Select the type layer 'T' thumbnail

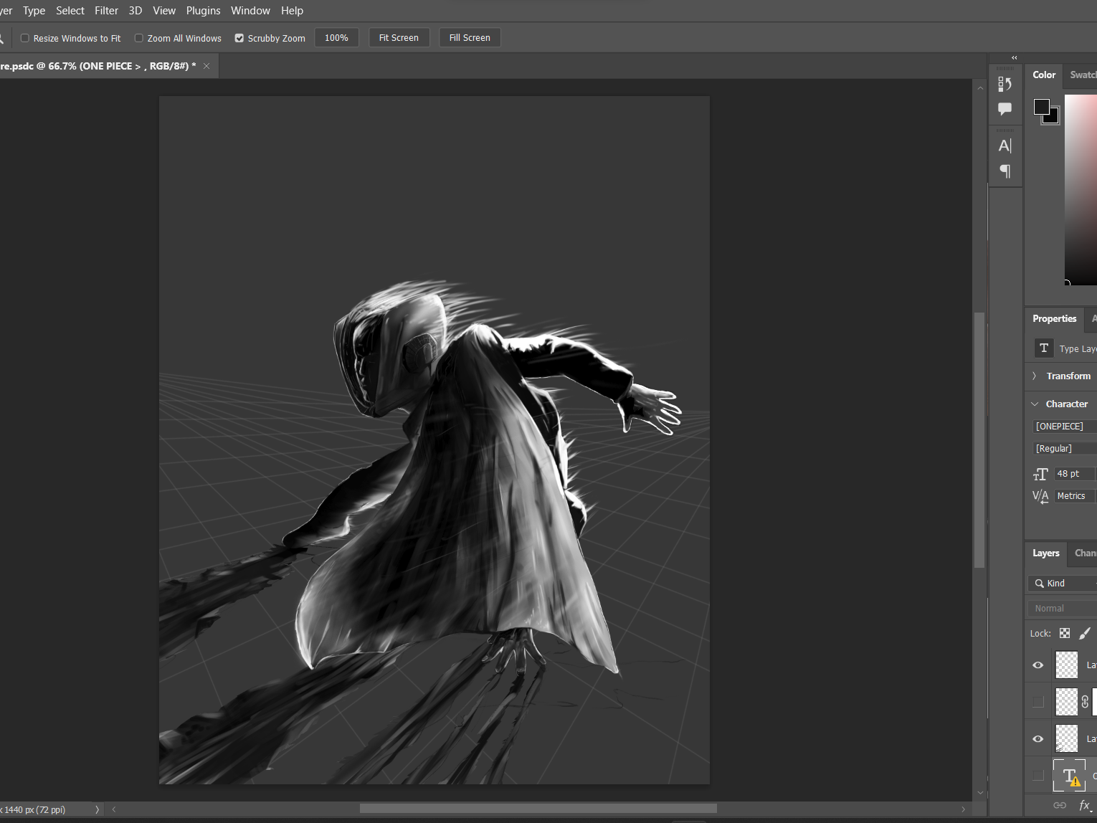coord(1069,775)
